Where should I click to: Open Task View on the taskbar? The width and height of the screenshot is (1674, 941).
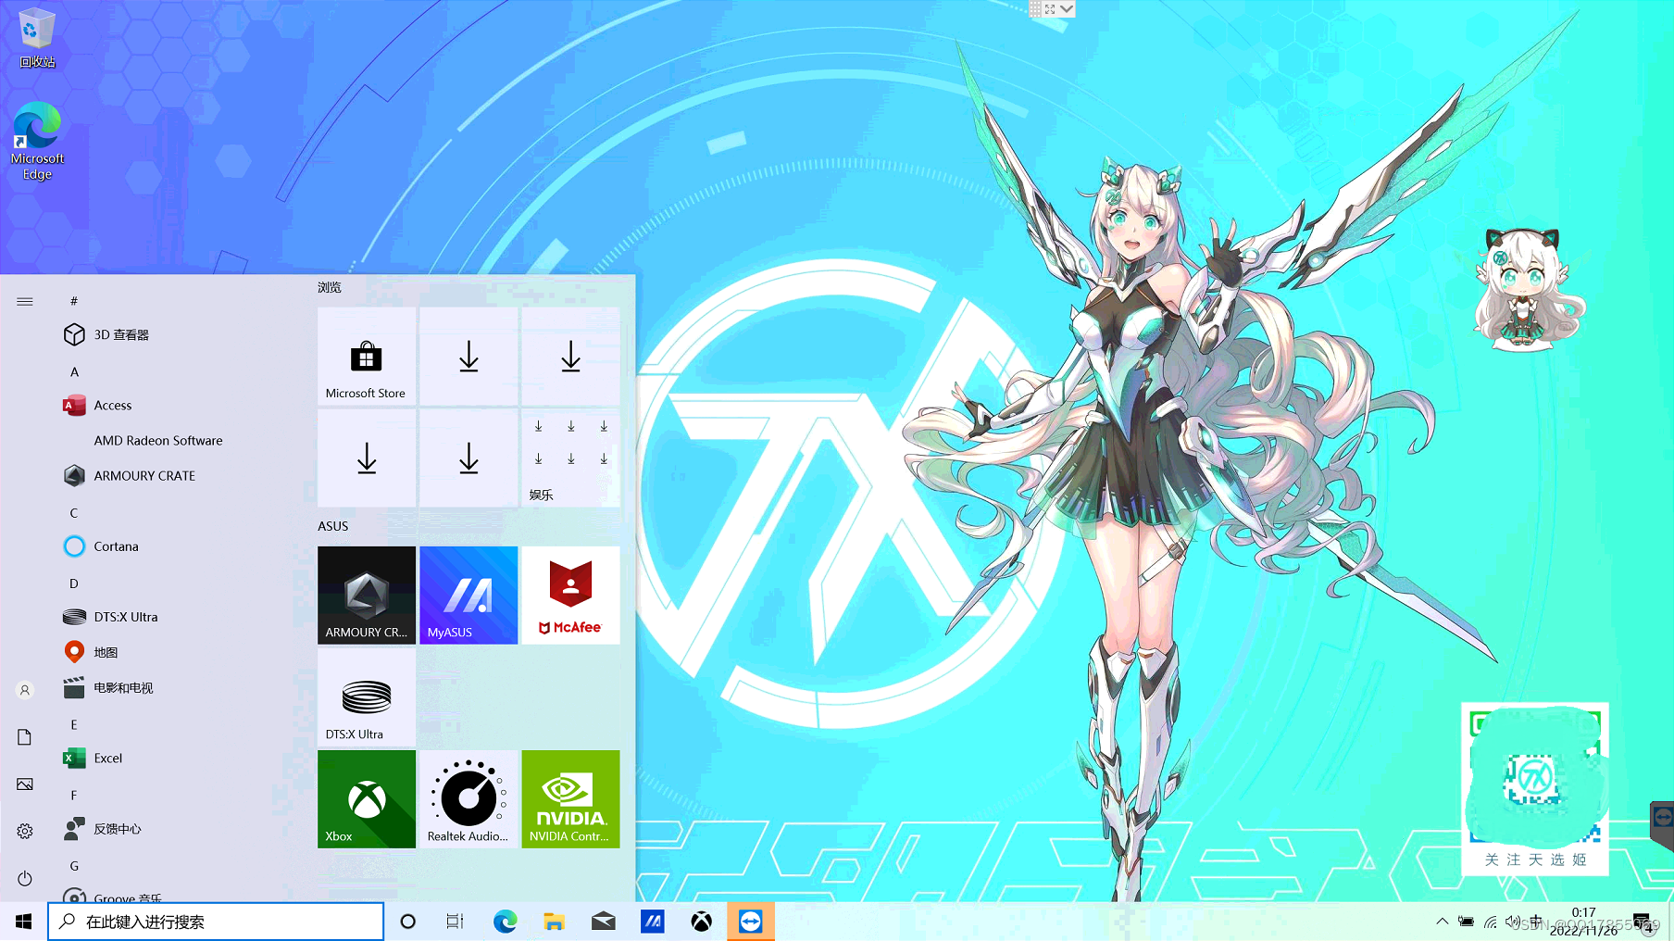(455, 922)
